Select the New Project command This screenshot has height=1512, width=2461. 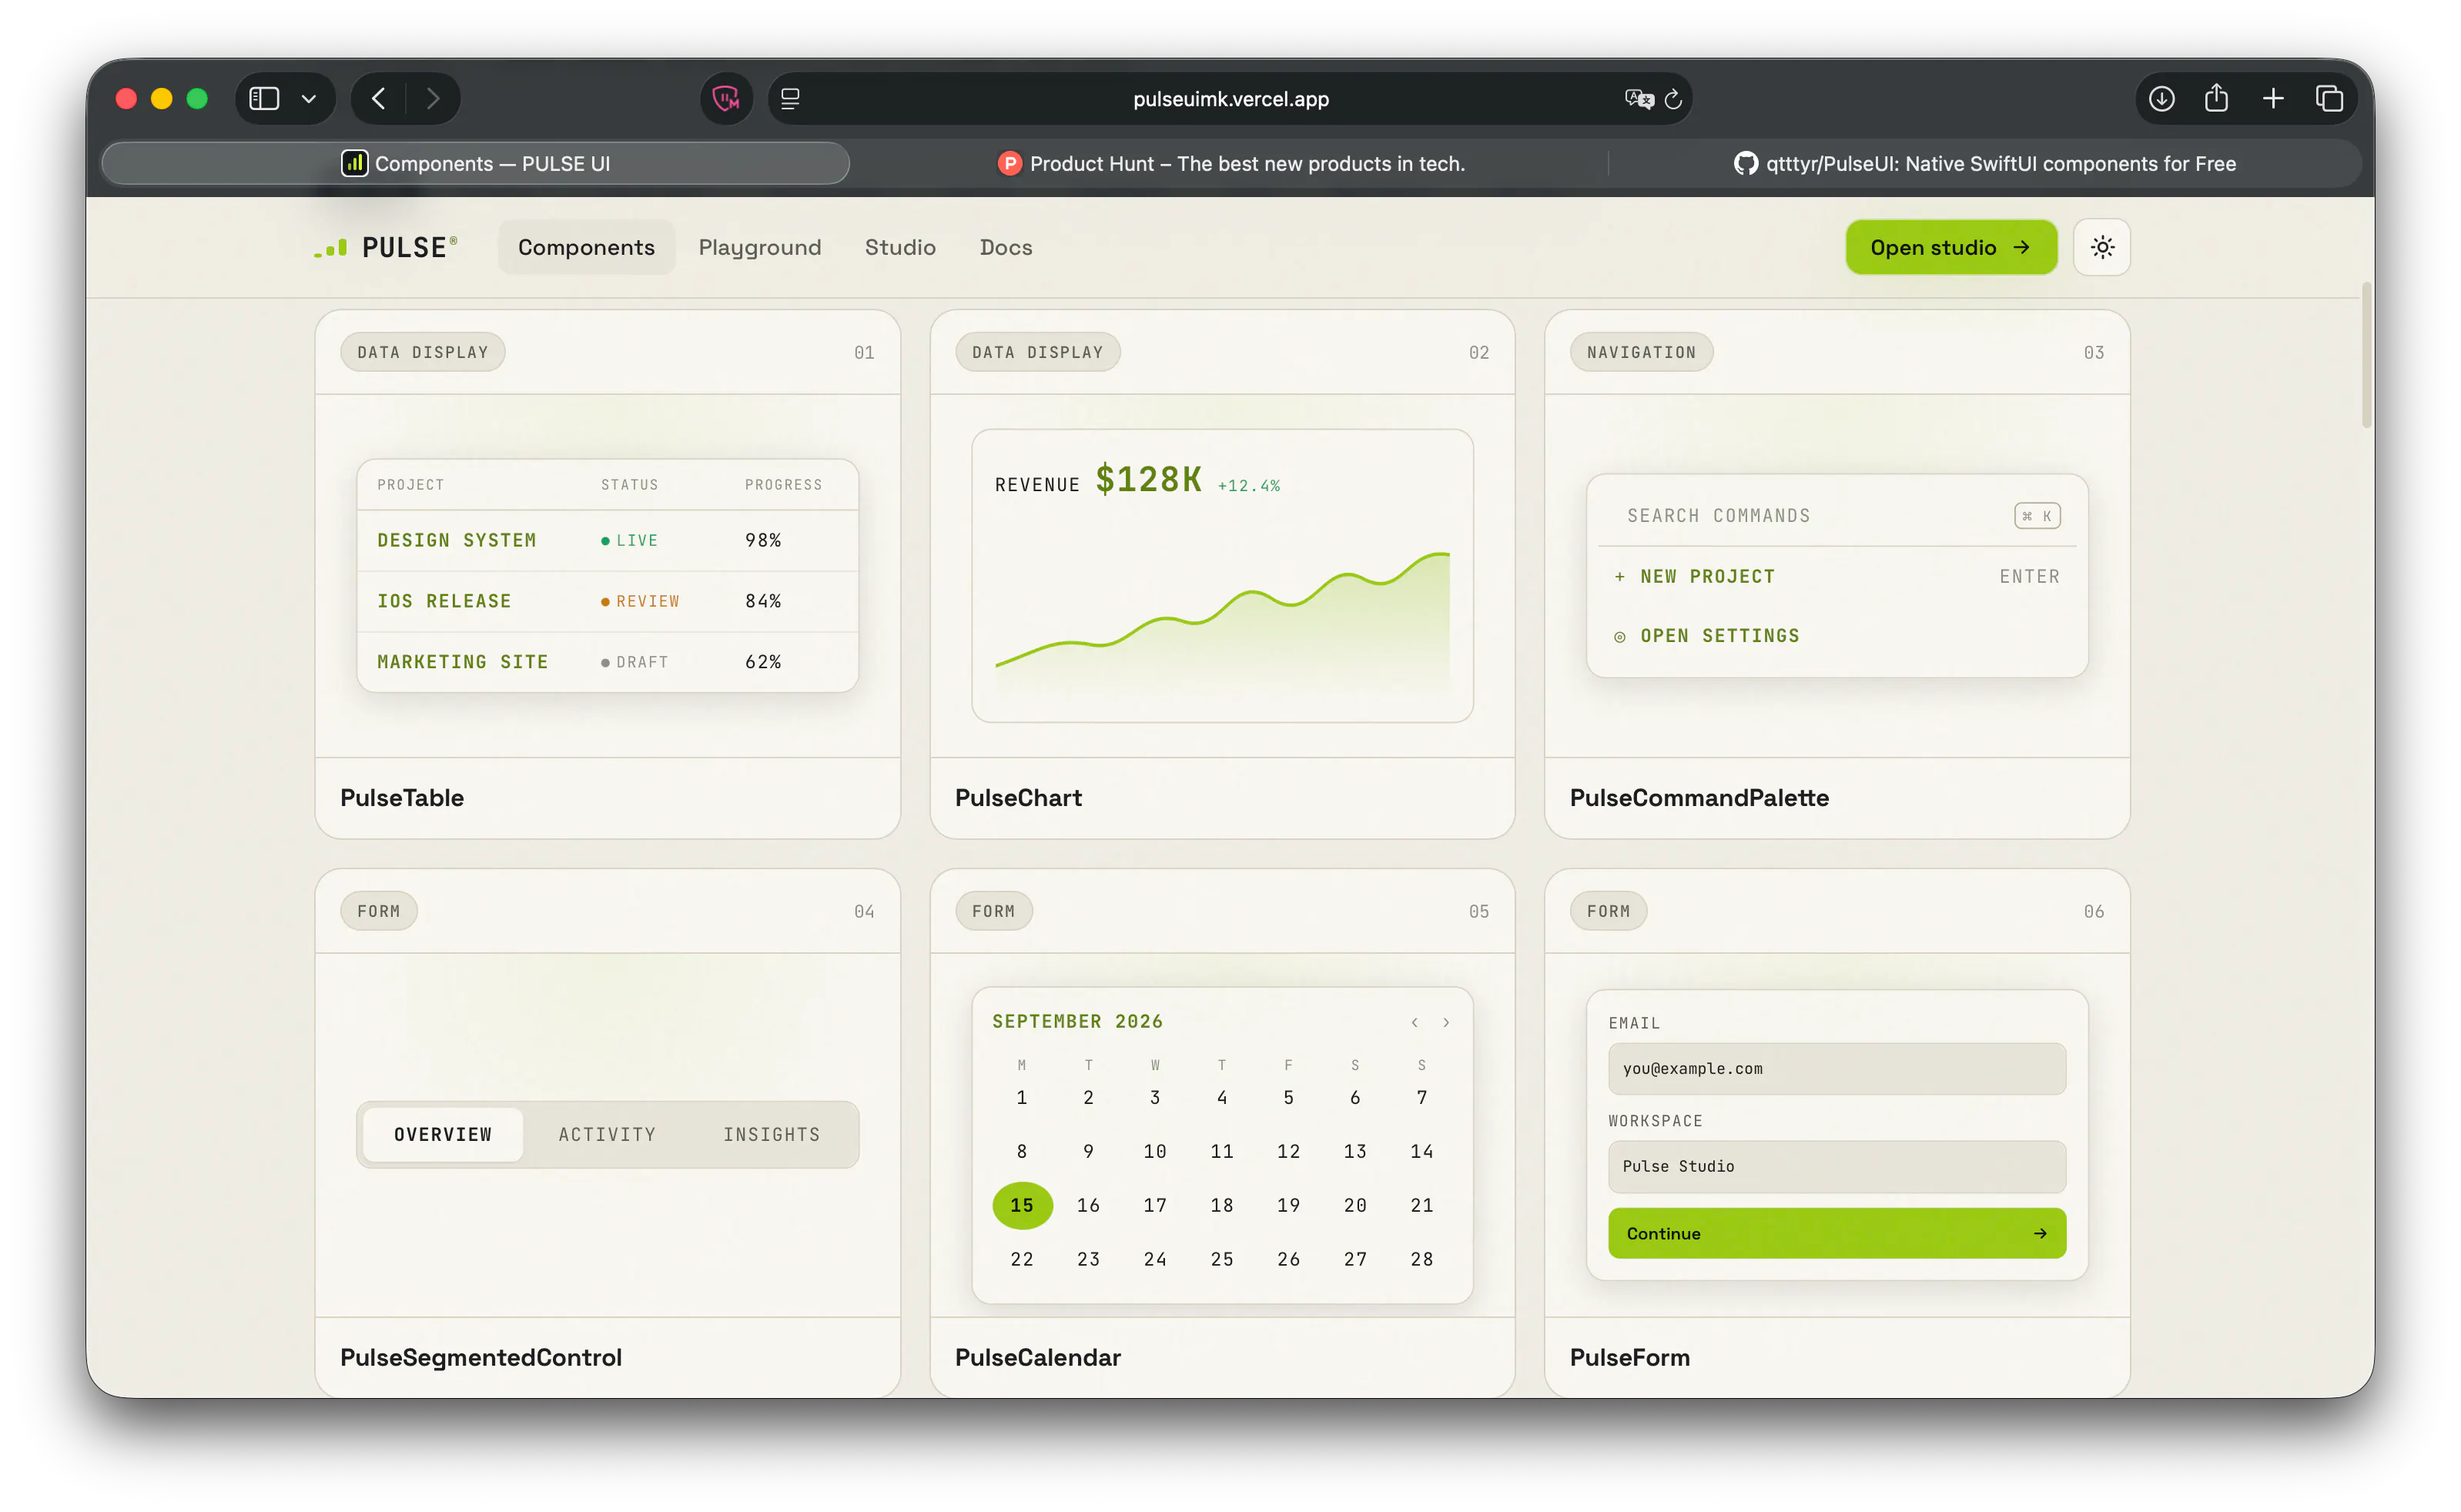tap(1836, 576)
